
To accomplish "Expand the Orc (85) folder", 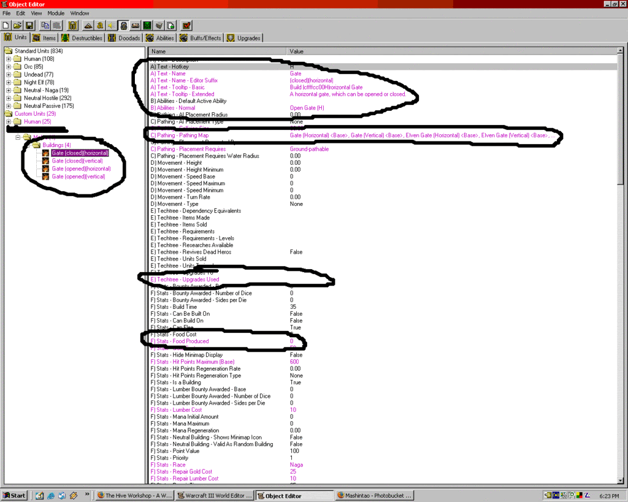I will click(9, 67).
